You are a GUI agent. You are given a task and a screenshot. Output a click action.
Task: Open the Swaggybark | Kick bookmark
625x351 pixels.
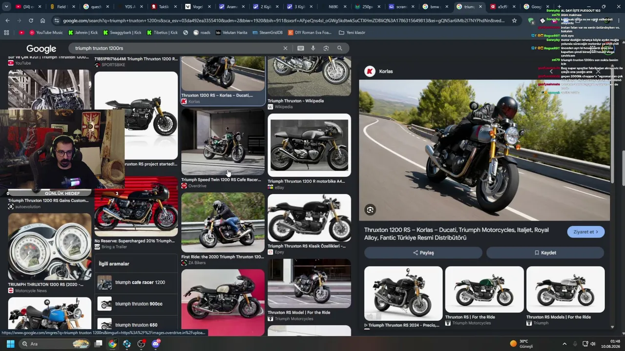pos(121,33)
